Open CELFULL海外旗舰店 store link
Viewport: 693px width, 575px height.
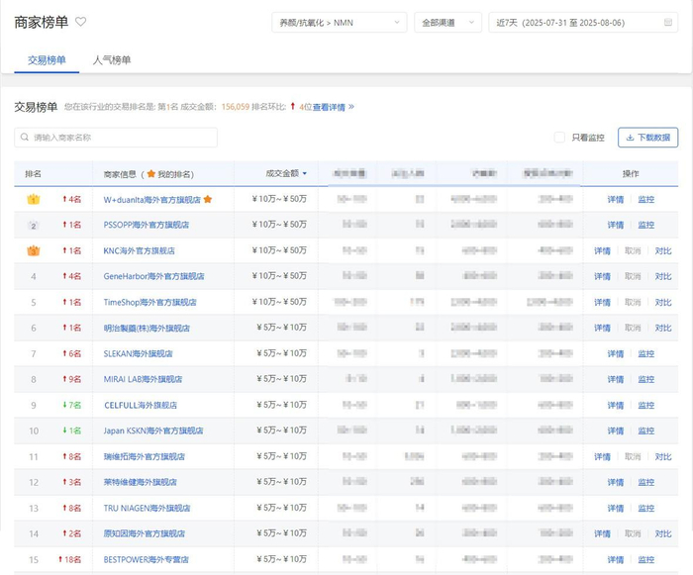coord(141,406)
